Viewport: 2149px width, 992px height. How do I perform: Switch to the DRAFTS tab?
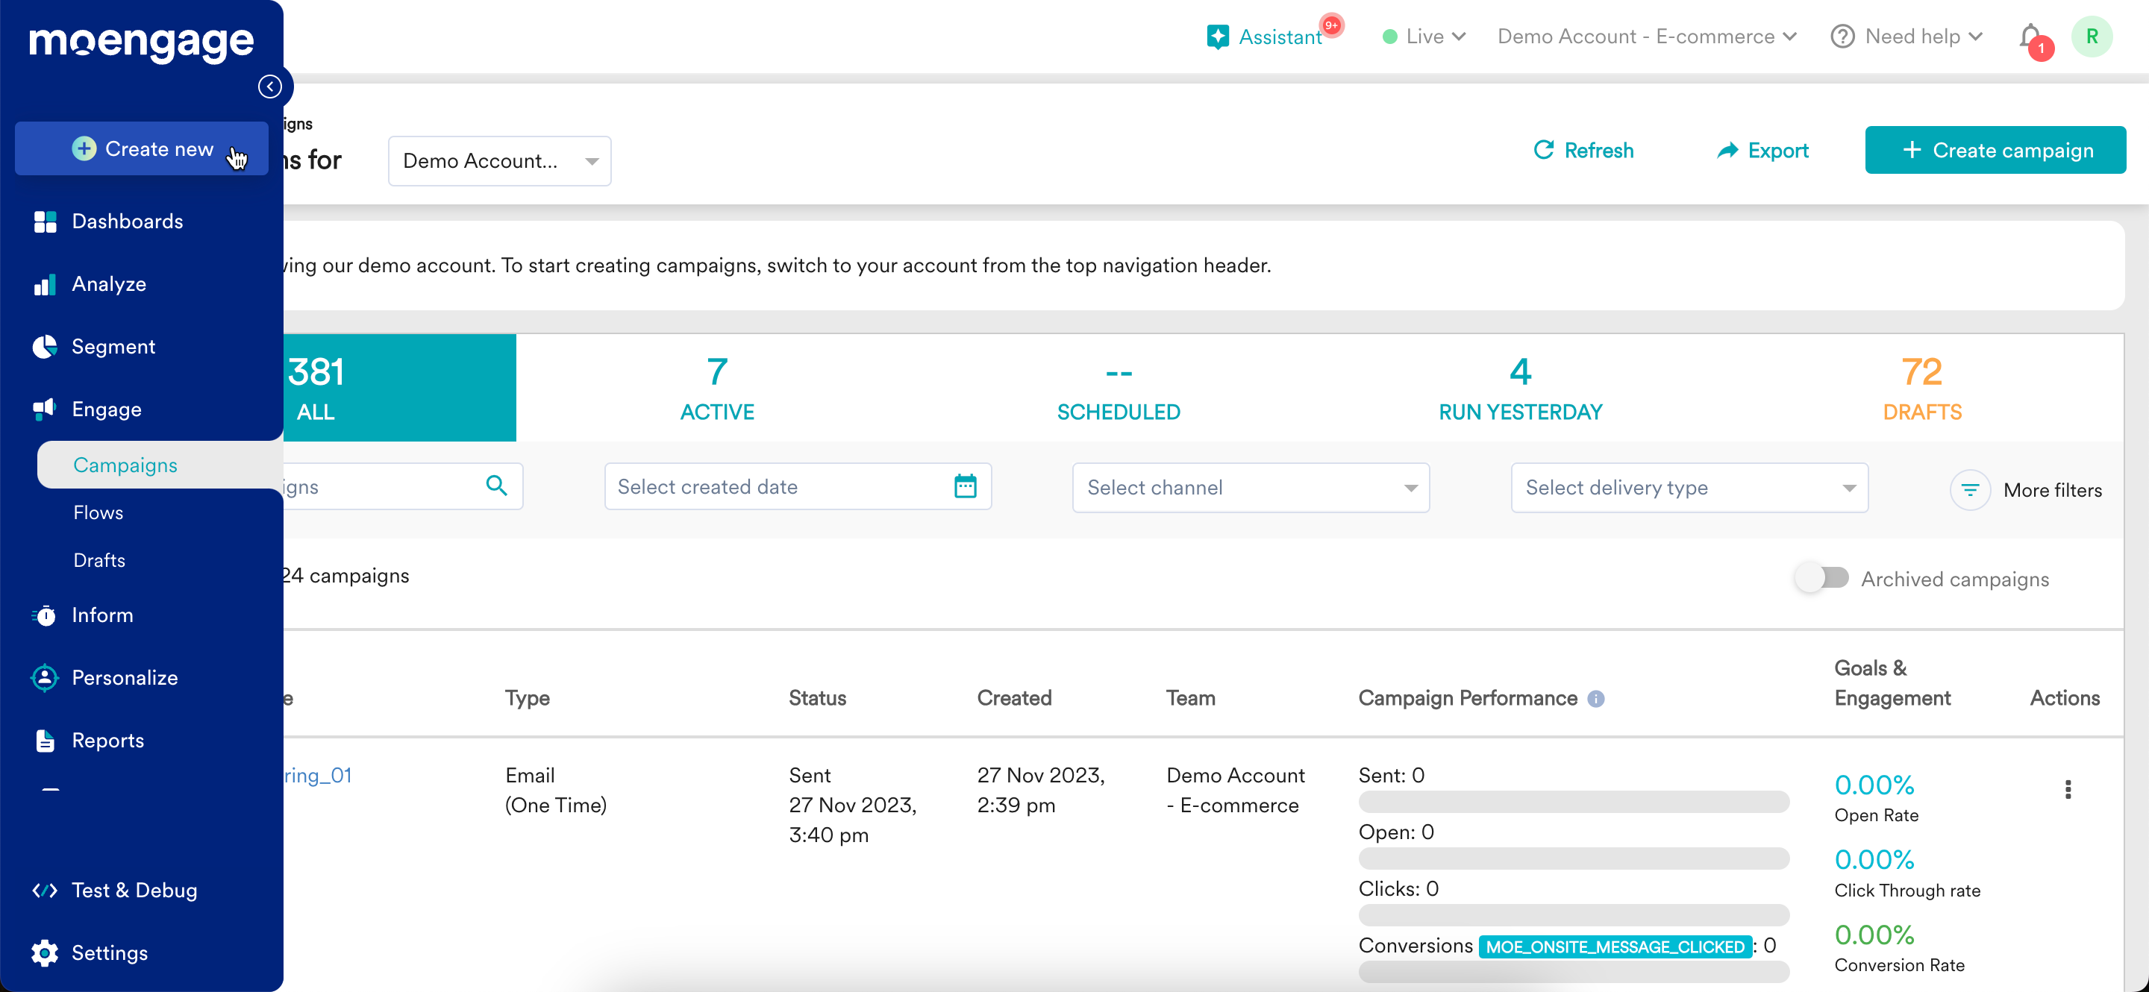1921,388
